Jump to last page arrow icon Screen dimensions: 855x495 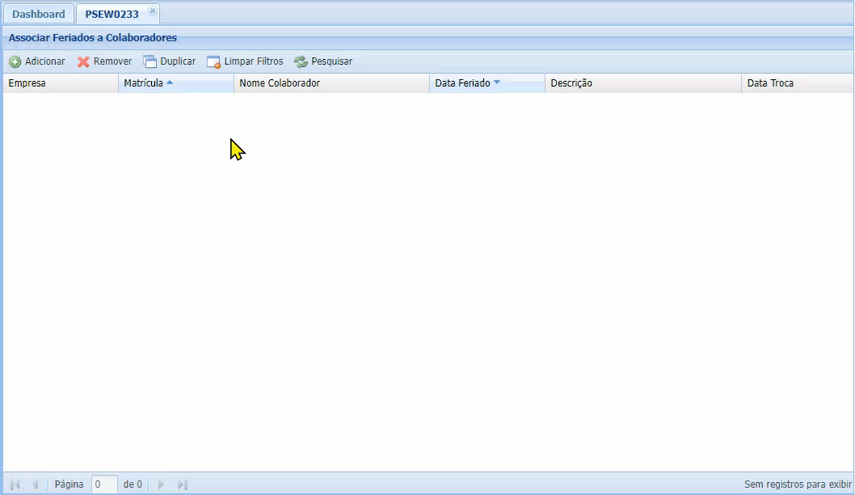[x=183, y=484]
